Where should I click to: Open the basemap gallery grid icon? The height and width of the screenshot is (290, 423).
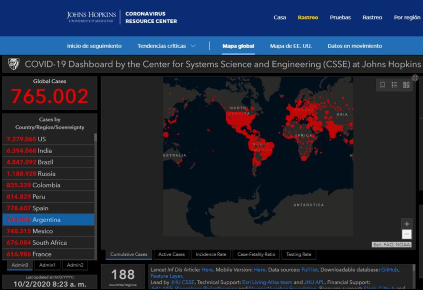tap(406, 85)
